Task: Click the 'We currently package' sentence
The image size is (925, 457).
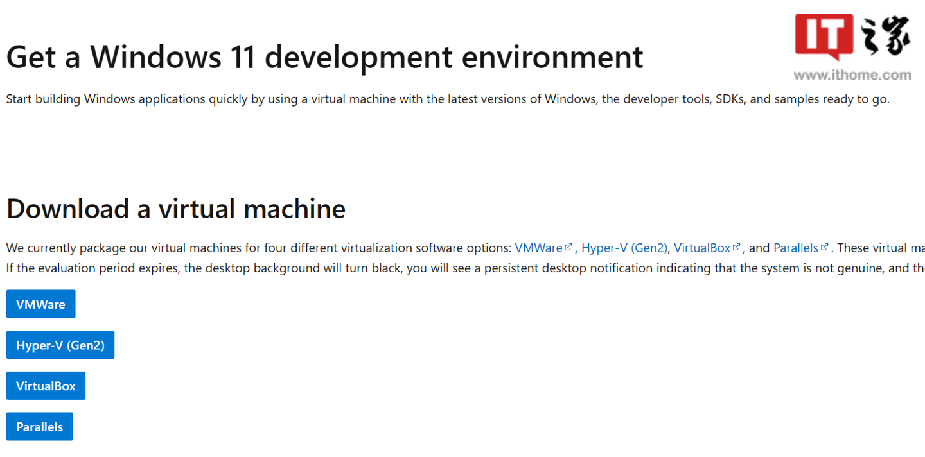Action: [257, 248]
